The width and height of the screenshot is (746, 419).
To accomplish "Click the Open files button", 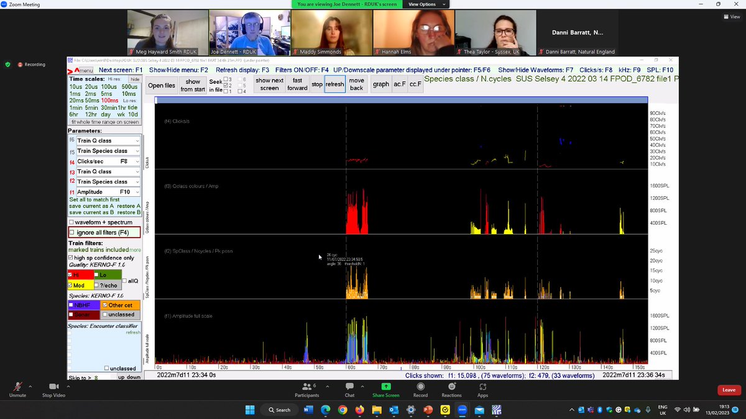I will pyautogui.click(x=161, y=85).
